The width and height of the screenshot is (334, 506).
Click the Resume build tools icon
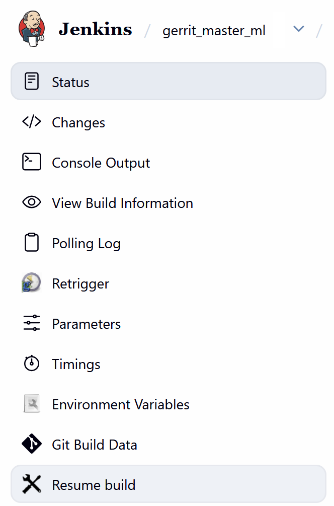click(31, 484)
